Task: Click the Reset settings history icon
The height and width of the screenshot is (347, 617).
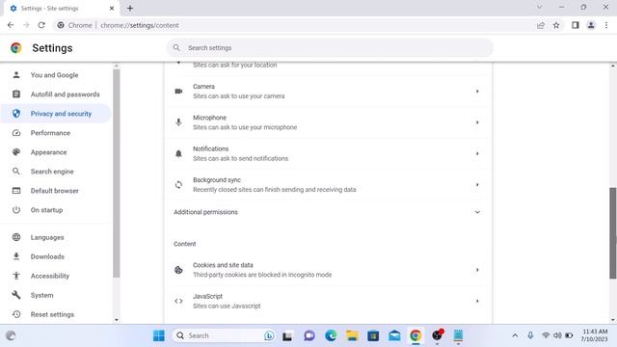Action: pyautogui.click(x=16, y=314)
